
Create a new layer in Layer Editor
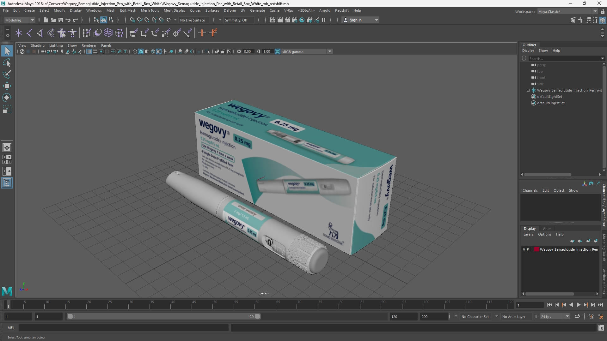[x=588, y=241]
